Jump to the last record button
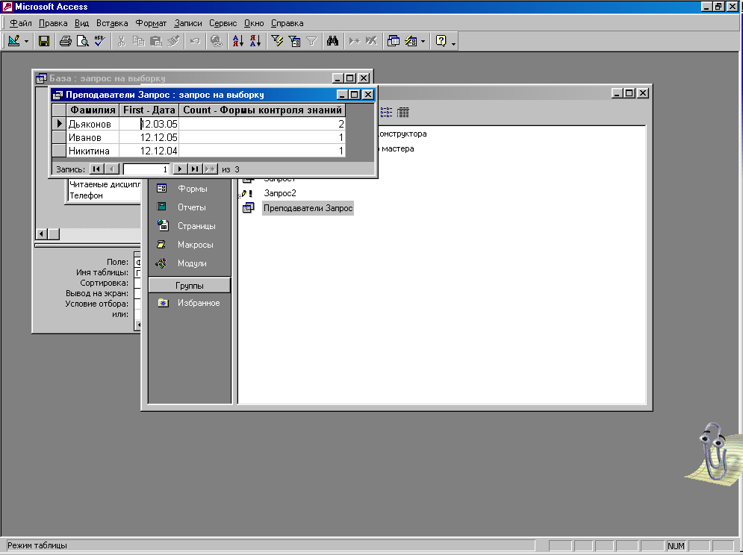743x555 pixels. pos(195,169)
